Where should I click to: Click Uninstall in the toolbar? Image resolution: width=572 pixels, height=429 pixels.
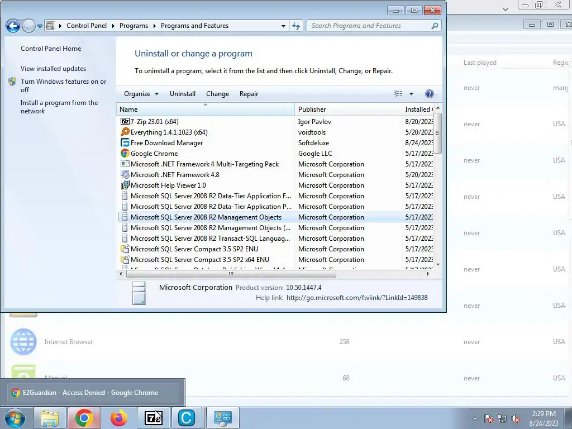click(x=183, y=94)
